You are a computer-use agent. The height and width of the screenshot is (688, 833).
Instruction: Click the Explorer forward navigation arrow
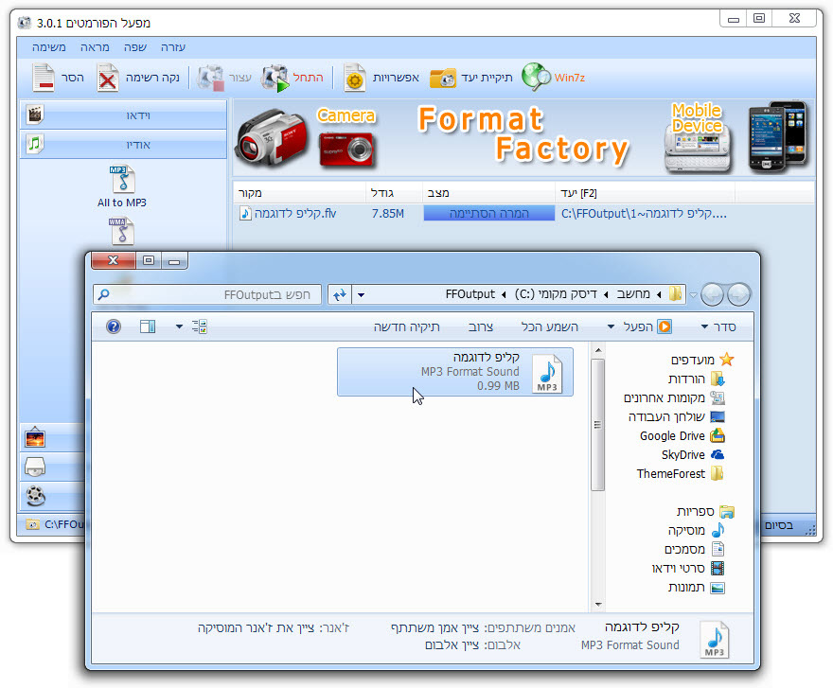tap(712, 294)
